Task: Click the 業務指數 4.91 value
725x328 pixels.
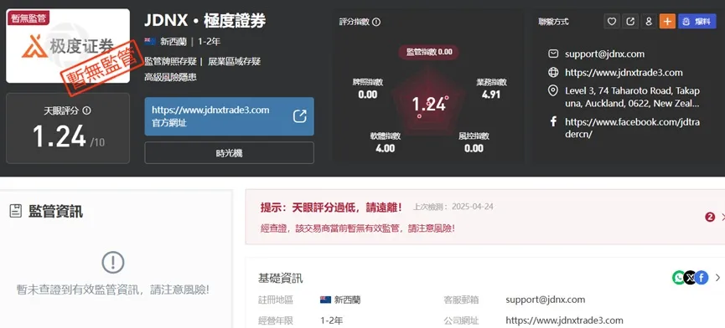Action: [491, 95]
